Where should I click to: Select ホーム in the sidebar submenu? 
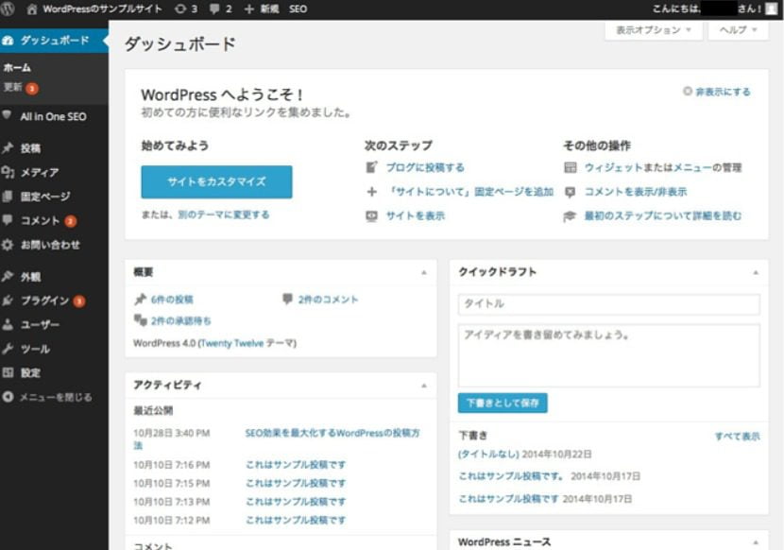tap(17, 67)
